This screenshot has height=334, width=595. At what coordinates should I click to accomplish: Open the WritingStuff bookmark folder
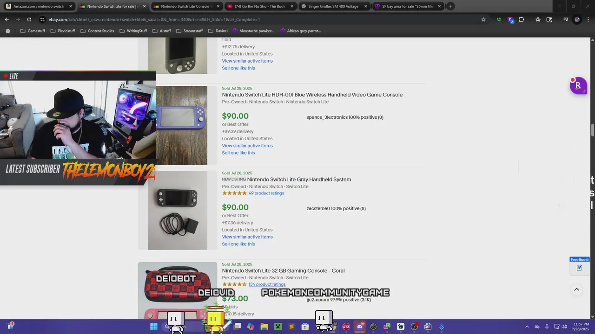(133, 31)
